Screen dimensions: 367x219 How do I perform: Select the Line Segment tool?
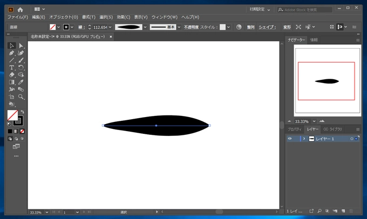11,60
